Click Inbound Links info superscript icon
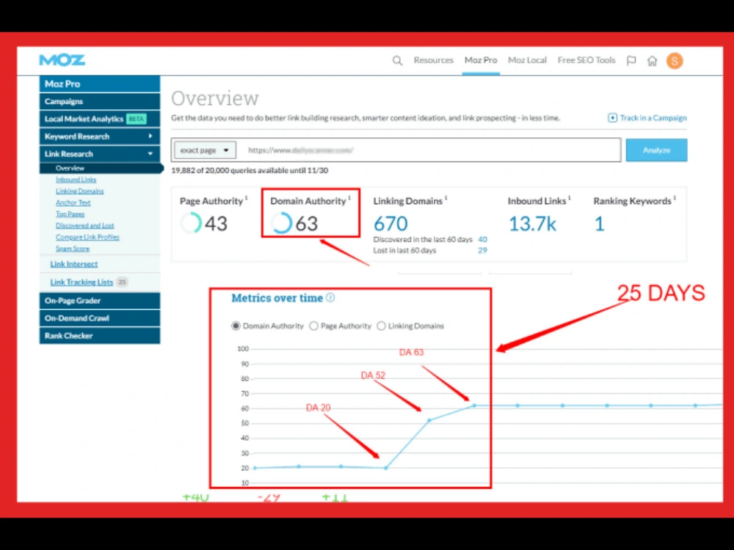734x550 pixels. [x=570, y=198]
